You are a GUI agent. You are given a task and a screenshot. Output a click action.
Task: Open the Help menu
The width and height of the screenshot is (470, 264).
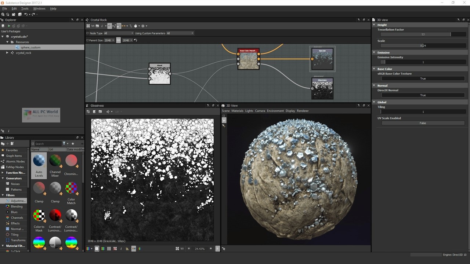(x=53, y=8)
